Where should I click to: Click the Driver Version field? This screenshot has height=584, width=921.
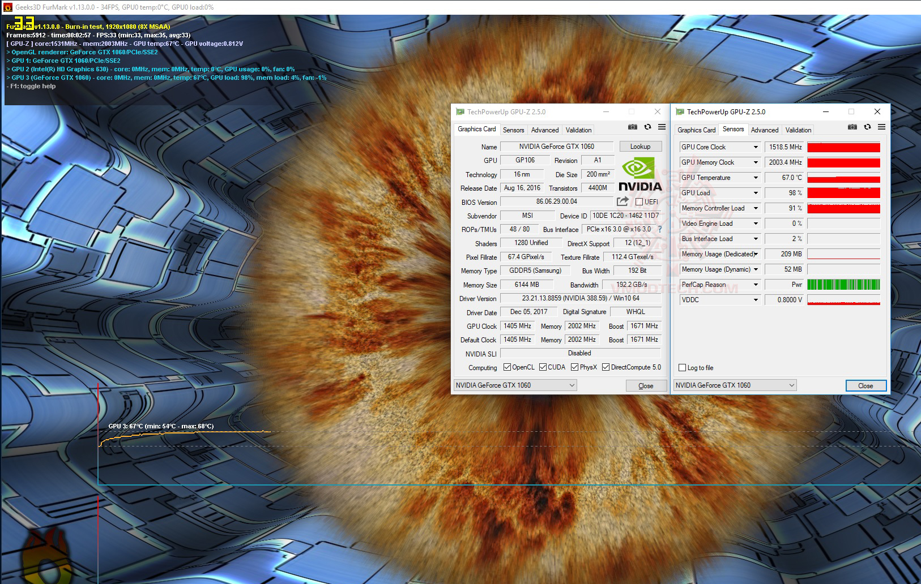581,298
